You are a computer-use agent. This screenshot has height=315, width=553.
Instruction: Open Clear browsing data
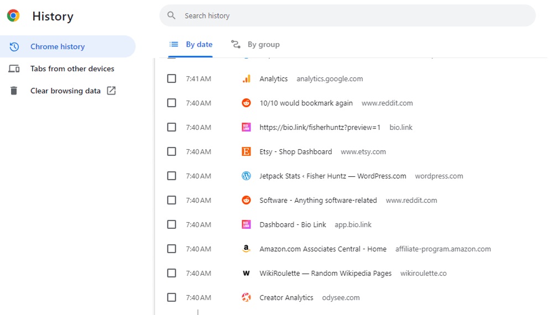tap(67, 91)
